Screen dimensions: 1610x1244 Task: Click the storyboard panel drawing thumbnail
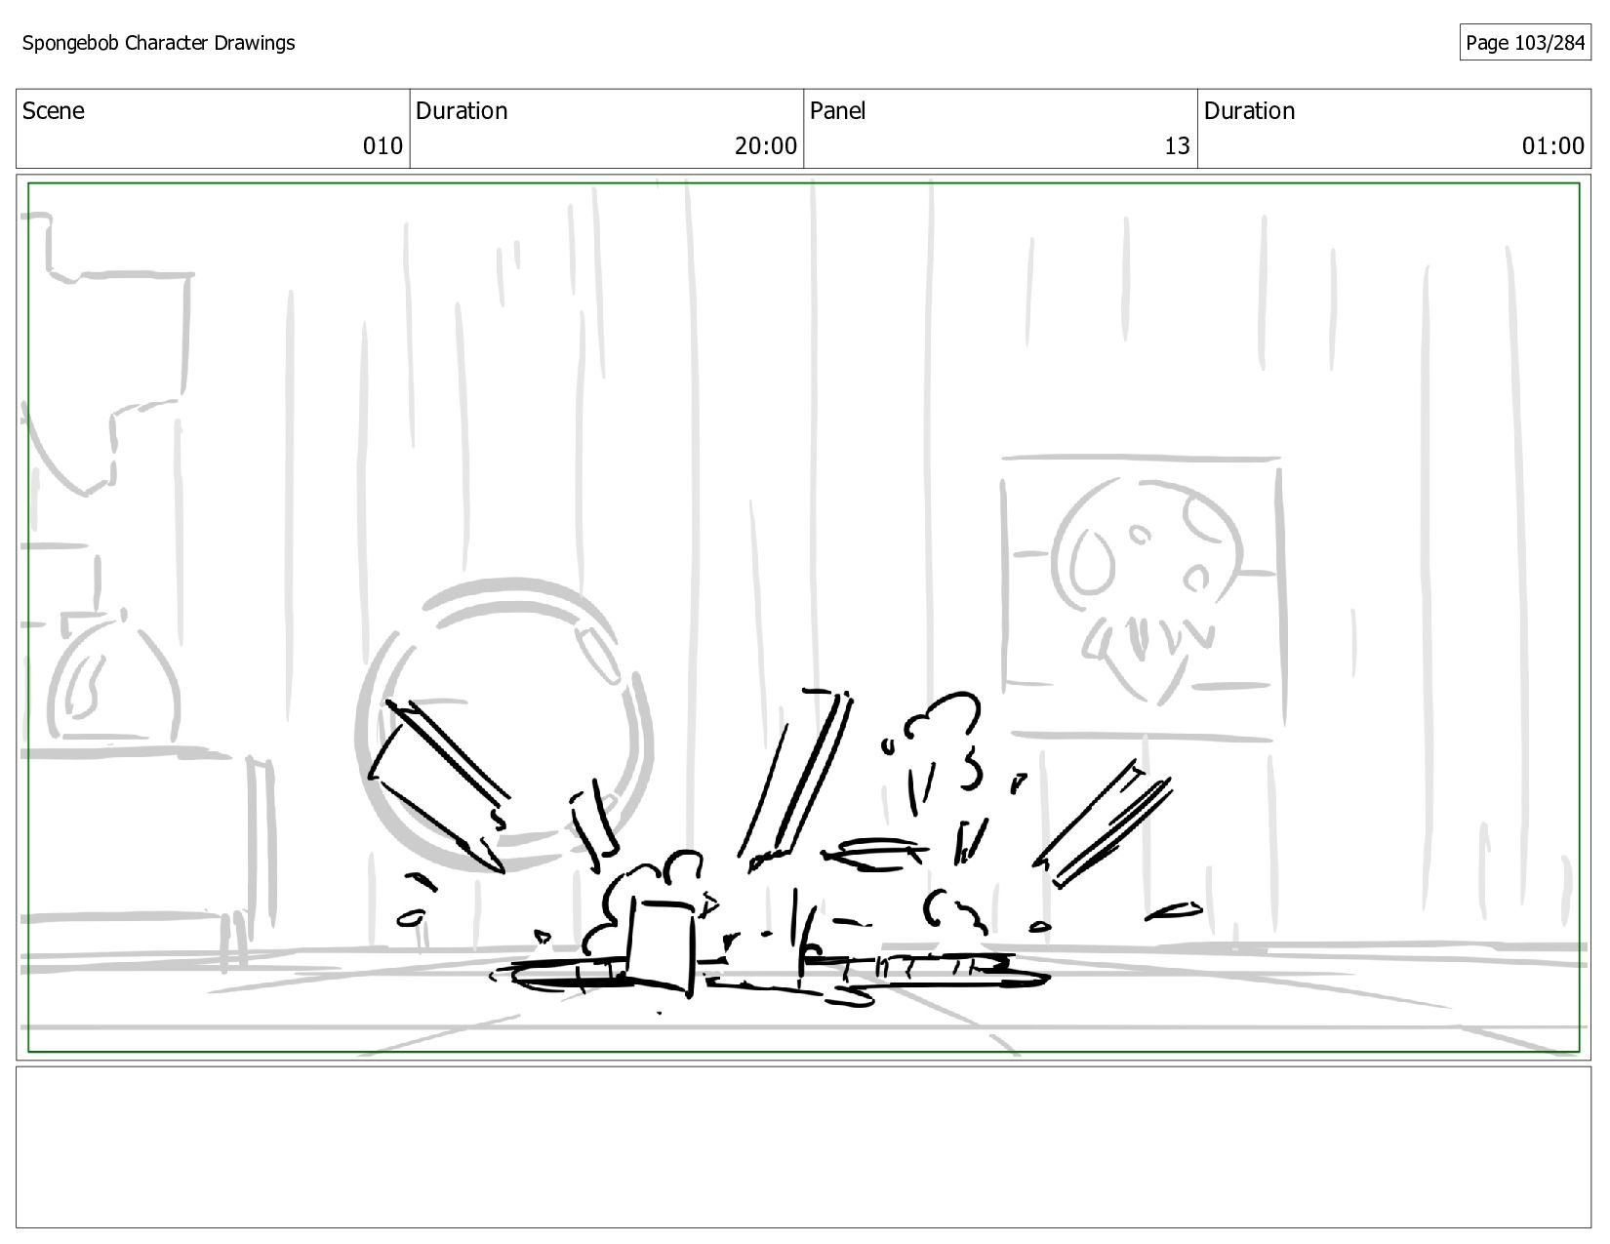coord(803,618)
